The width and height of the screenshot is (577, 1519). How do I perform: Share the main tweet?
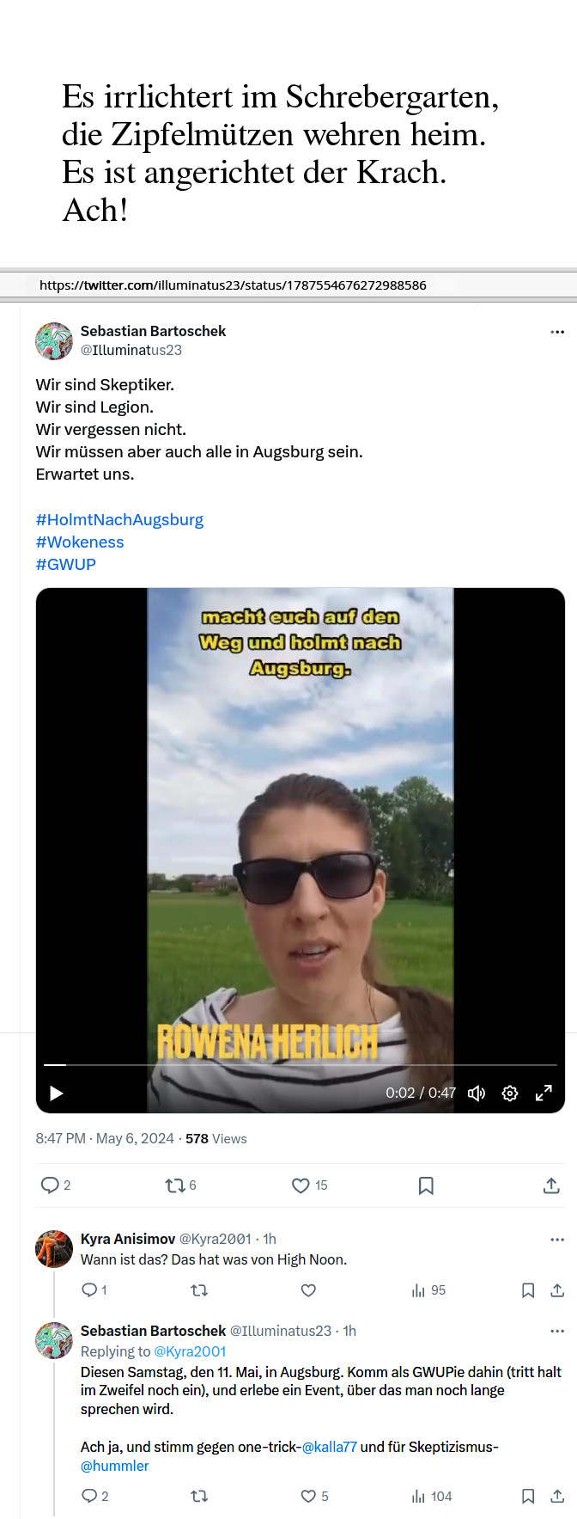551,1185
